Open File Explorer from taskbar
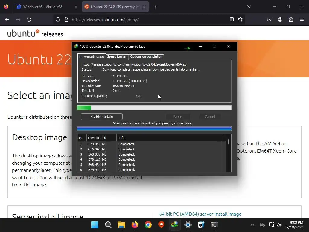Image resolution: width=309 pixels, height=232 pixels. pos(122,225)
